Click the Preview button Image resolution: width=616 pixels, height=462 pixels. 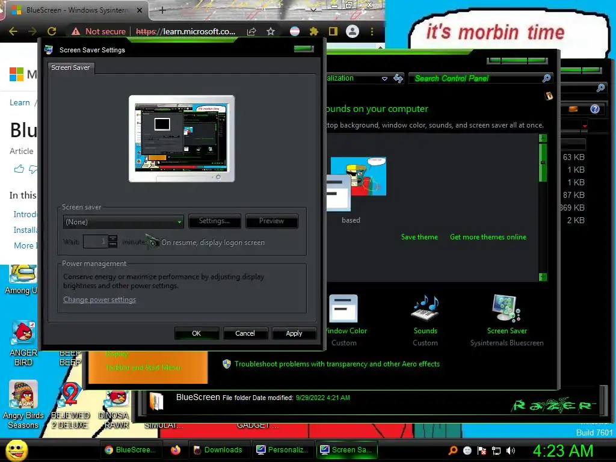271,221
